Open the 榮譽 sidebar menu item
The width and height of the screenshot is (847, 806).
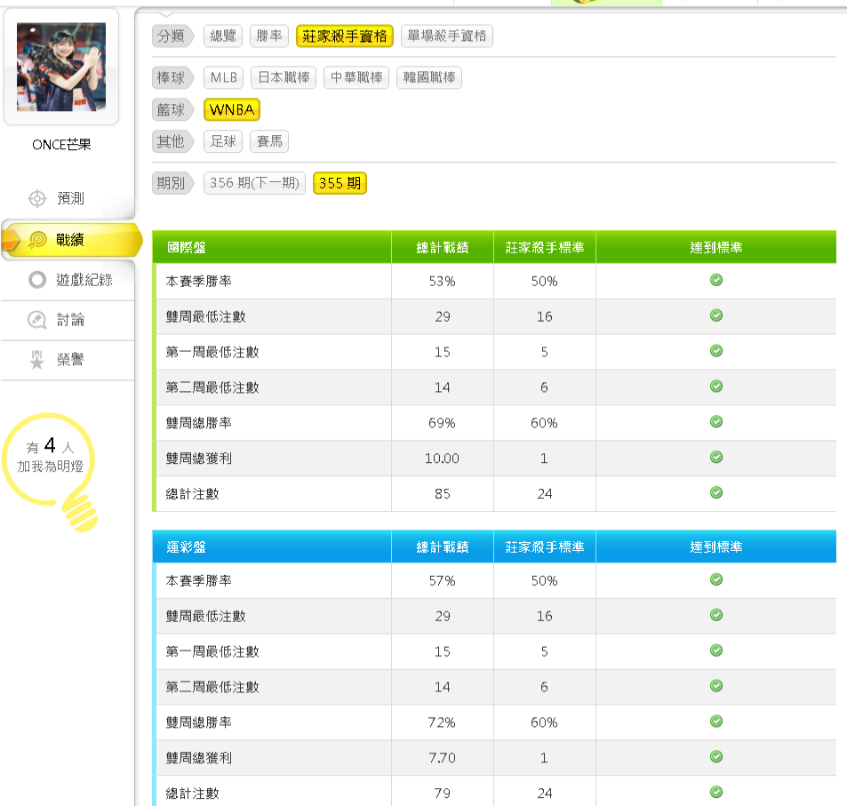click(68, 360)
